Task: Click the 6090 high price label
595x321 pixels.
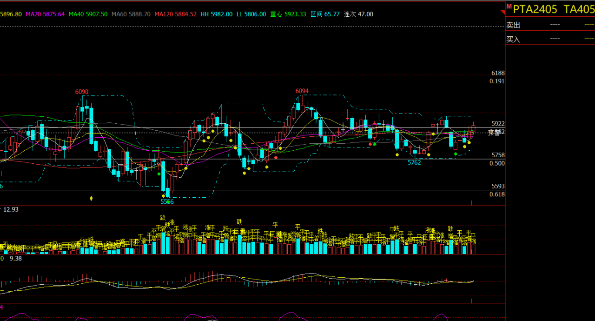Action: 82,92
